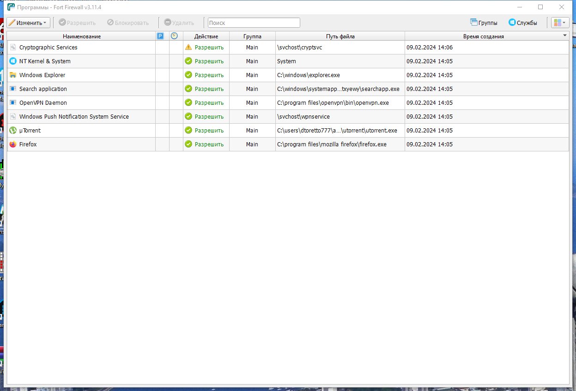Screen dimensions: 576x391
Task: Click the Firefox program icon
Action: tap(13, 144)
